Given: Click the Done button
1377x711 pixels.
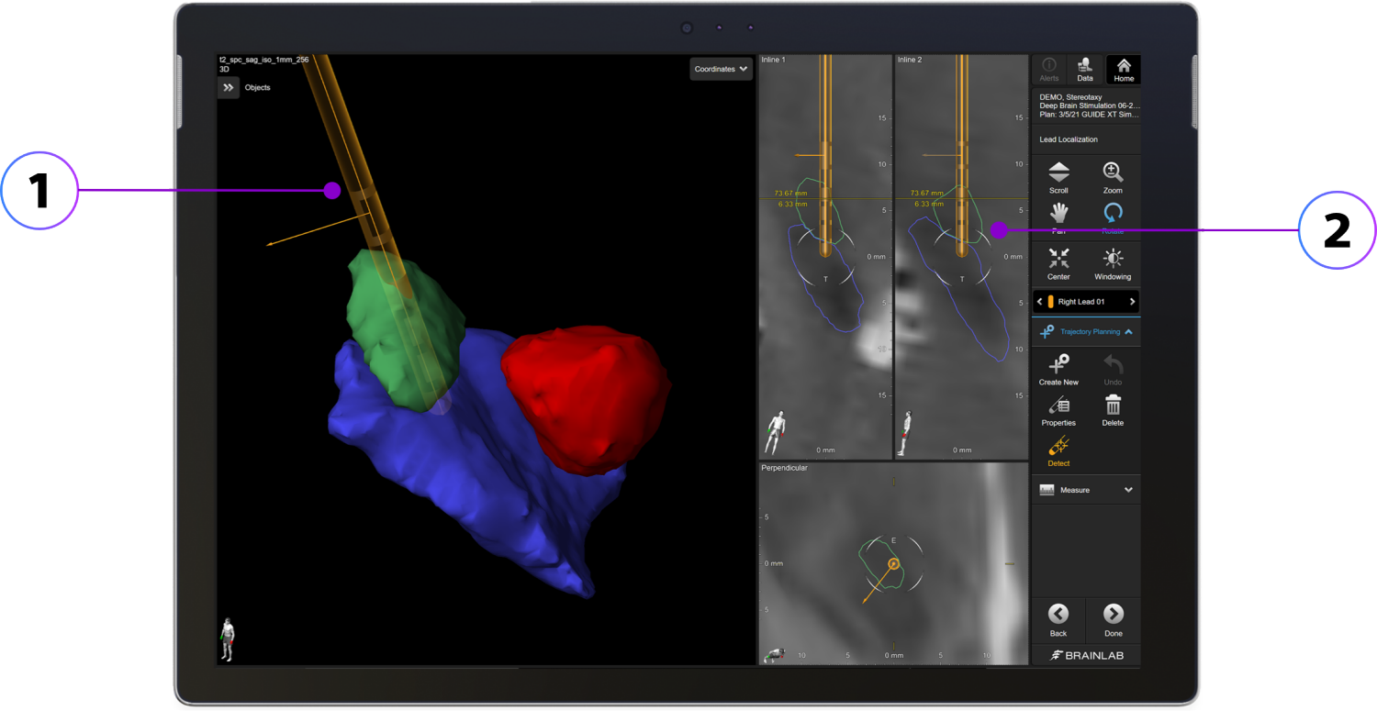Looking at the screenshot, I should (x=1113, y=621).
